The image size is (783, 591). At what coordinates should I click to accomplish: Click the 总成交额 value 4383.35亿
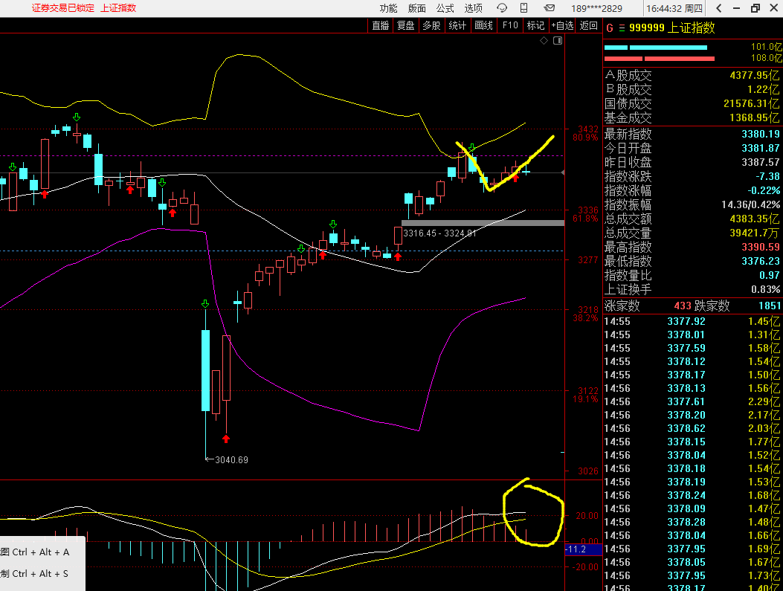755,219
